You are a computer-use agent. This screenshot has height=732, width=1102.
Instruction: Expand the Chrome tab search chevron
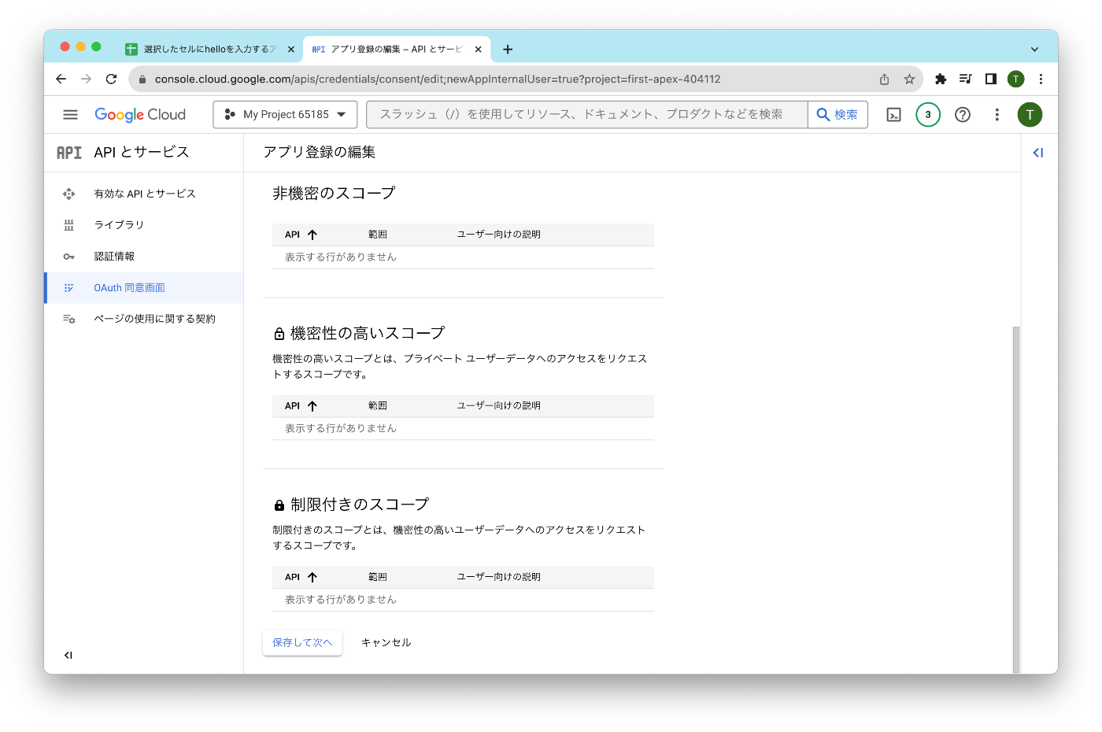pos(1034,49)
